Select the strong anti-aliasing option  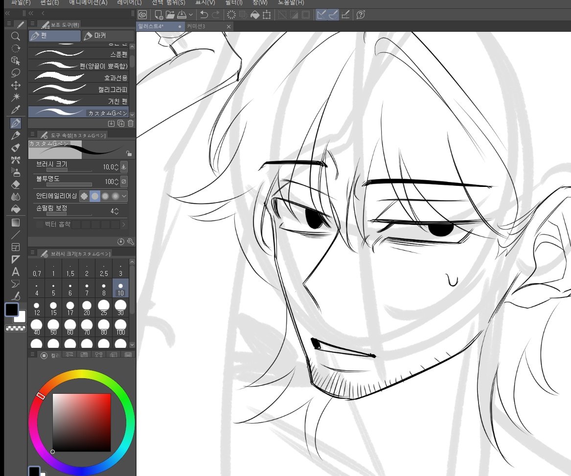[x=115, y=196]
